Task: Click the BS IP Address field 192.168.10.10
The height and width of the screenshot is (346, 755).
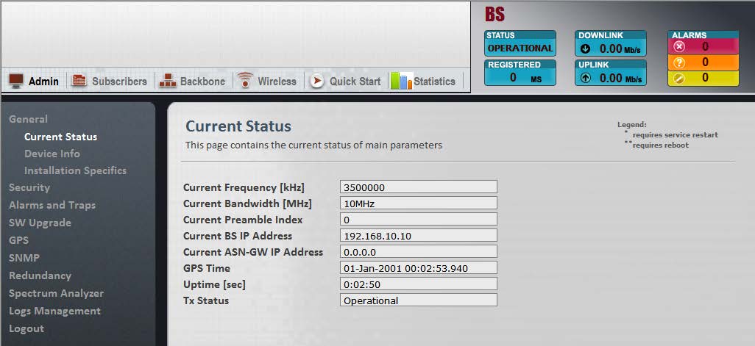Action: (x=419, y=236)
